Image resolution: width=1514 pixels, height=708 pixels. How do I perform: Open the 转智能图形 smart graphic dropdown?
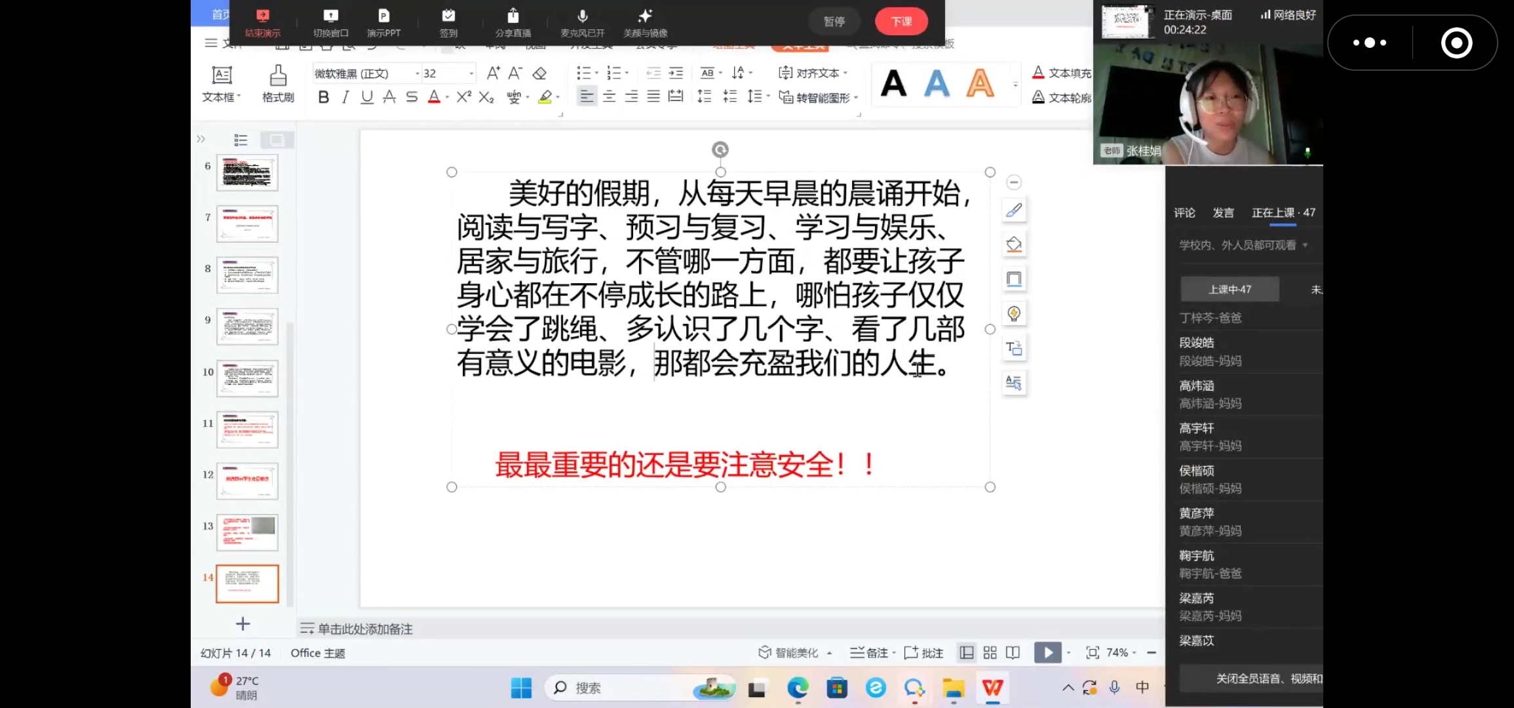pyautogui.click(x=818, y=97)
